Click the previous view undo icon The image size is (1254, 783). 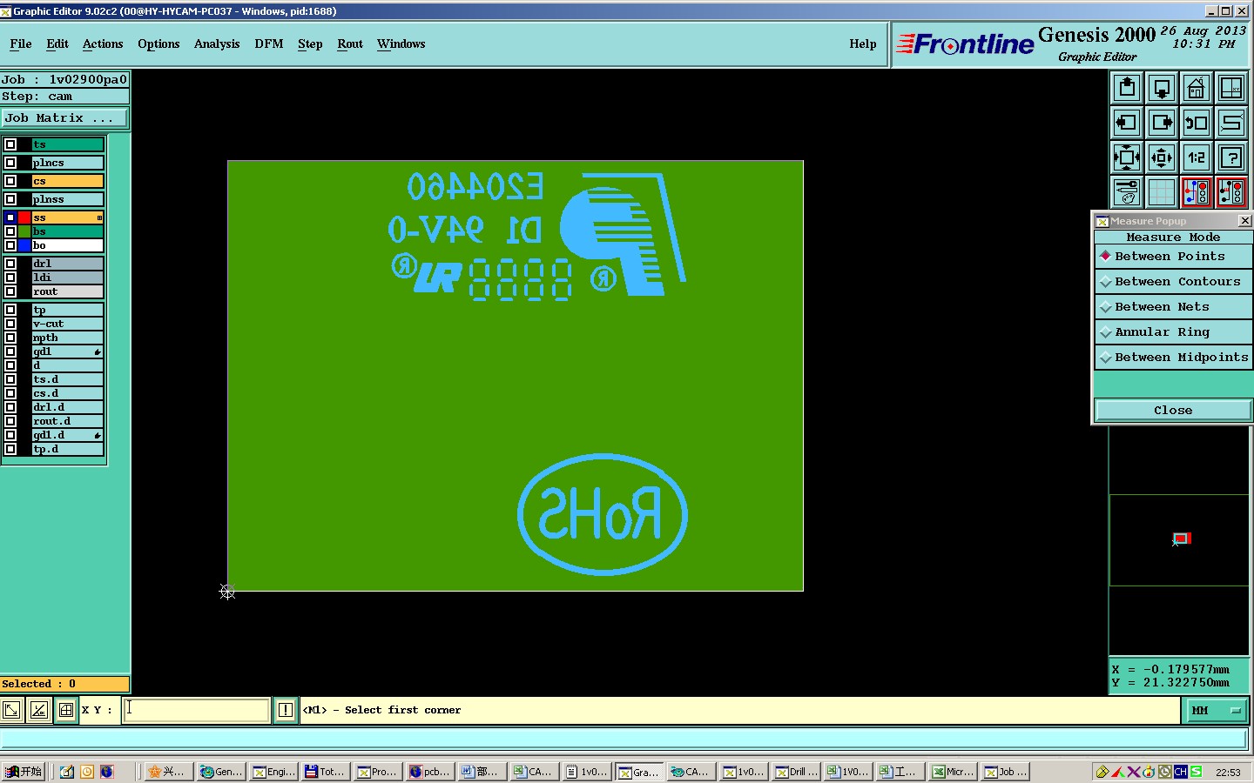1197,123
